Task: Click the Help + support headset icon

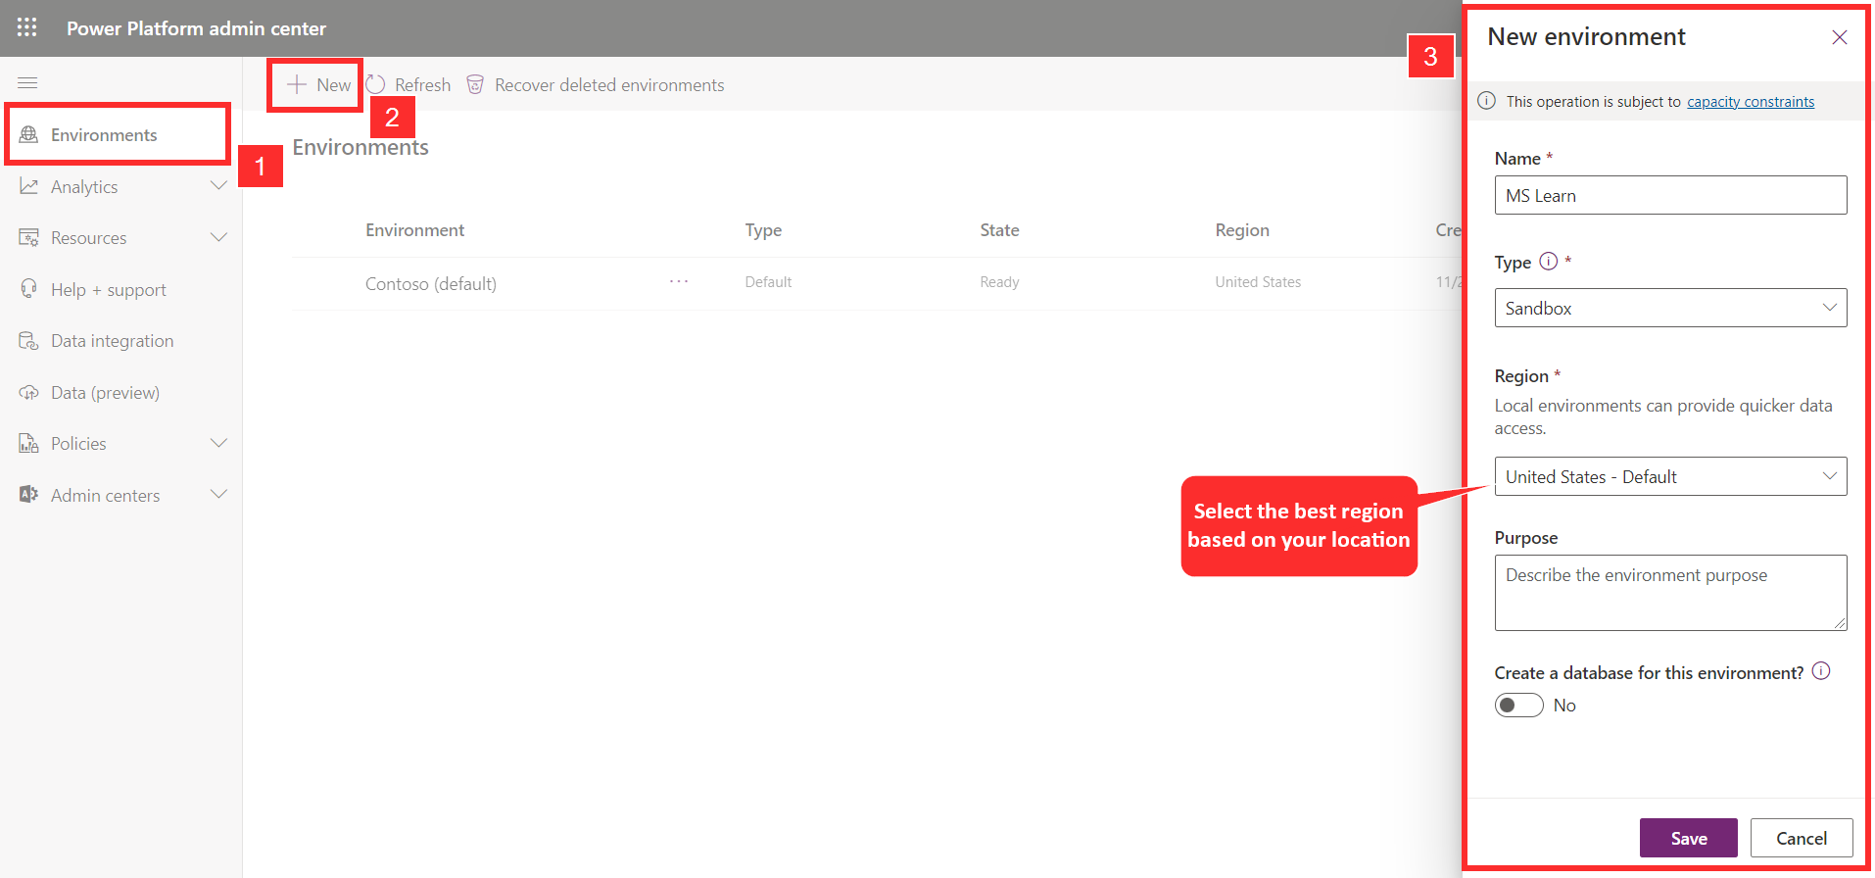Action: point(28,289)
